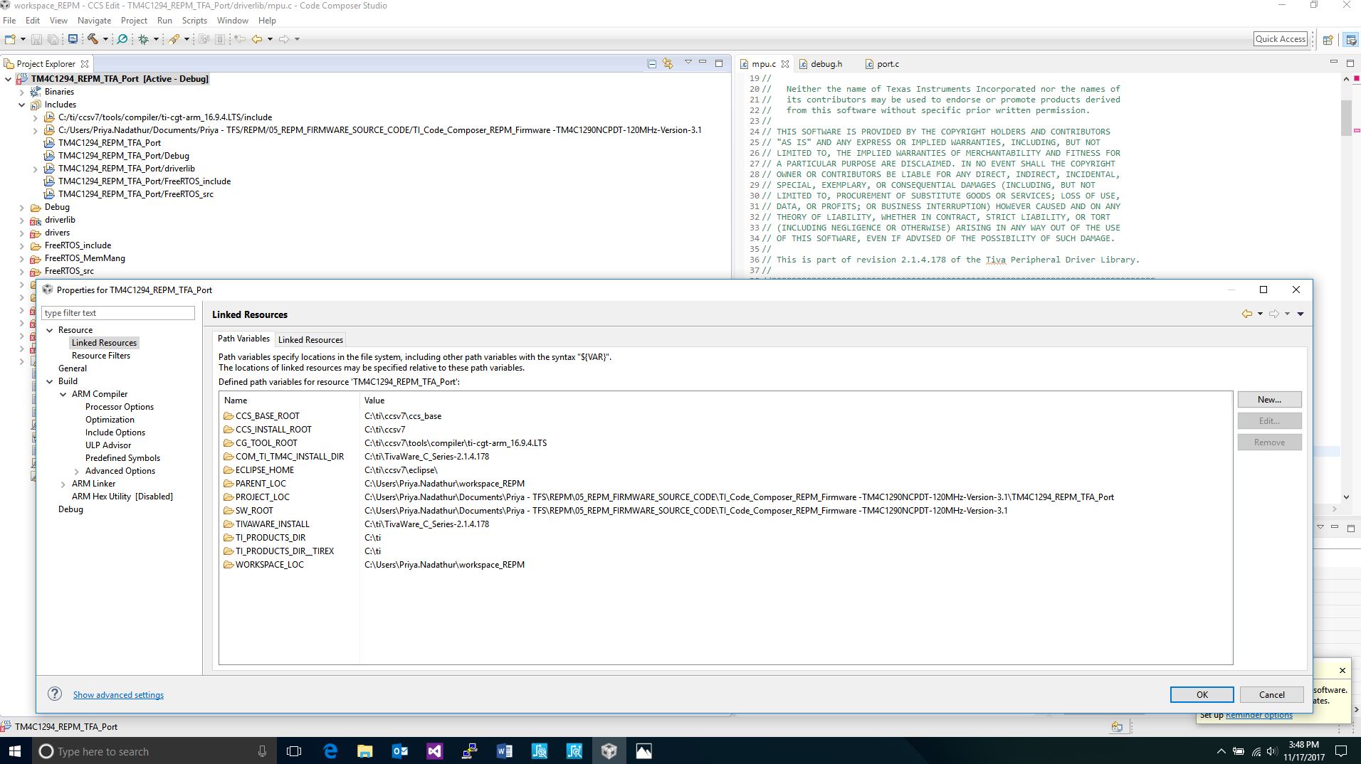
Task: Collapse the TM4C1294_REPM_TFA_Port project node
Action: pos(8,79)
